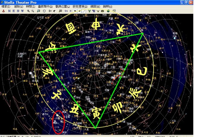Expand the 觀測位置 observation location menu
This screenshot has height=137, width=205.
pyautogui.click(x=62, y=7)
